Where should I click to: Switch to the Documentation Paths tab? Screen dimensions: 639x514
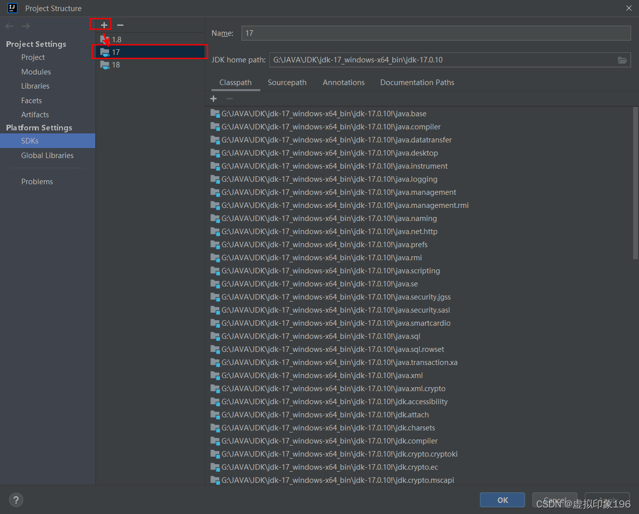417,82
